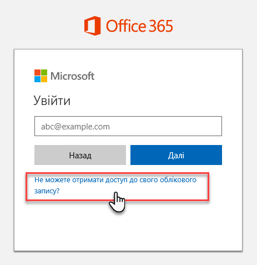The image size is (257, 265).
Task: Go back with the Назад button
Action: point(80,155)
